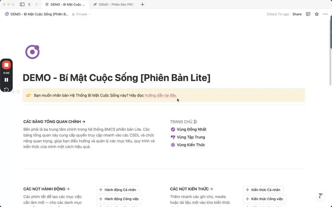Open a new tab with plus icon
The width and height of the screenshot is (332, 207).
[142, 4]
